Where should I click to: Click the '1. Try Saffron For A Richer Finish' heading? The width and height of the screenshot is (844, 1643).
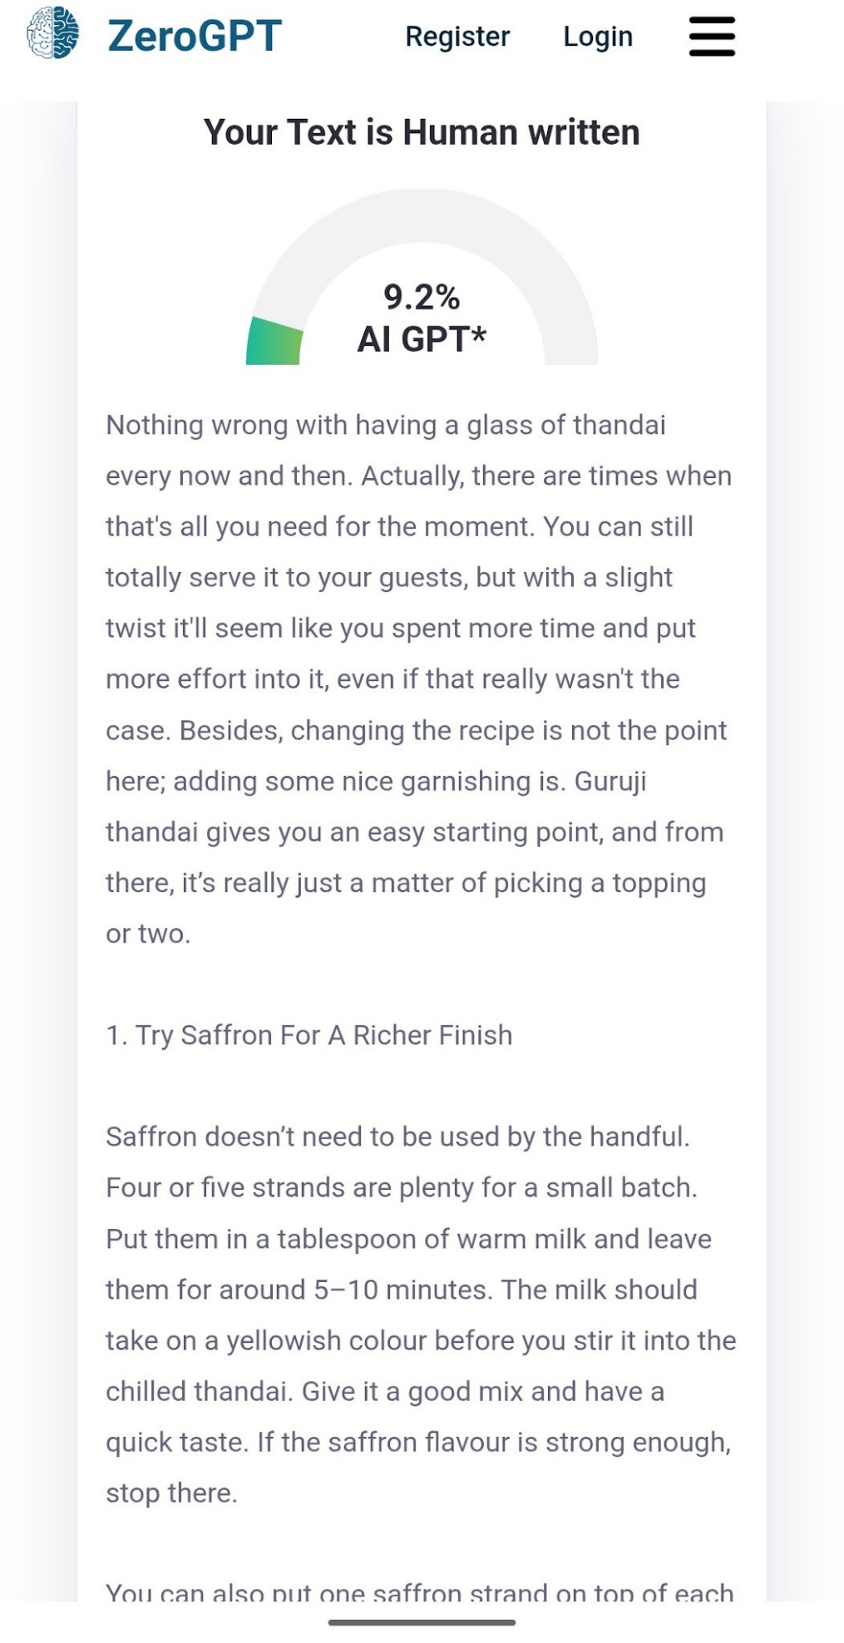pos(309,1034)
